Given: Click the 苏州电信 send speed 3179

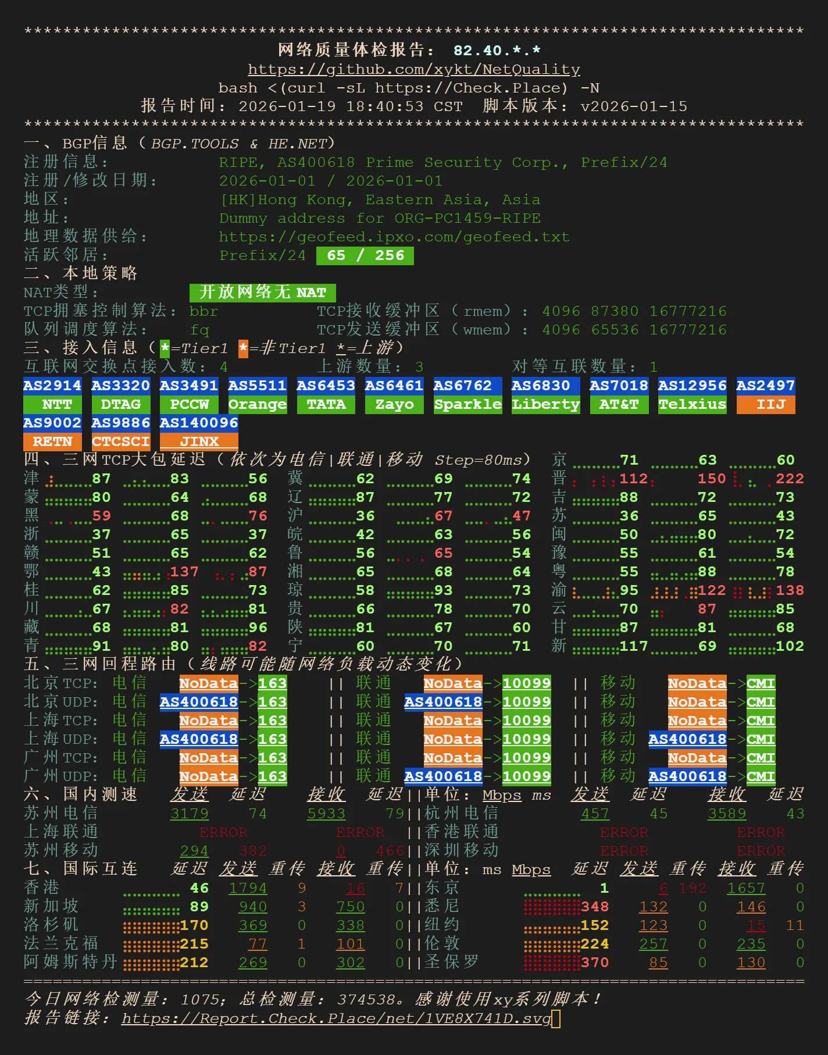Looking at the screenshot, I should click(189, 814).
